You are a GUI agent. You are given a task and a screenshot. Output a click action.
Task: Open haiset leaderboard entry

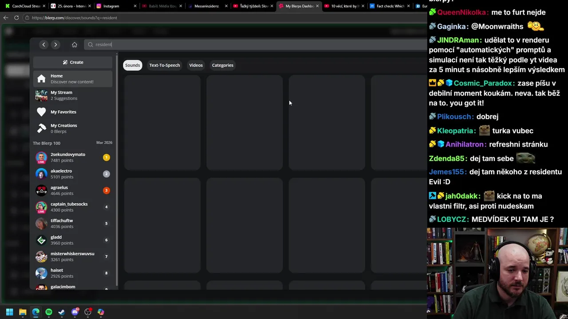[x=73, y=273]
